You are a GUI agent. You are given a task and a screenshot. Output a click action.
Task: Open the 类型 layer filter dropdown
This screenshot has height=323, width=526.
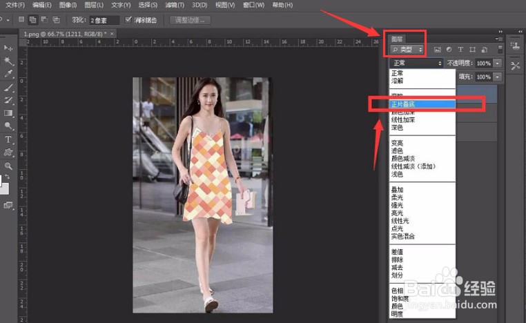point(407,50)
